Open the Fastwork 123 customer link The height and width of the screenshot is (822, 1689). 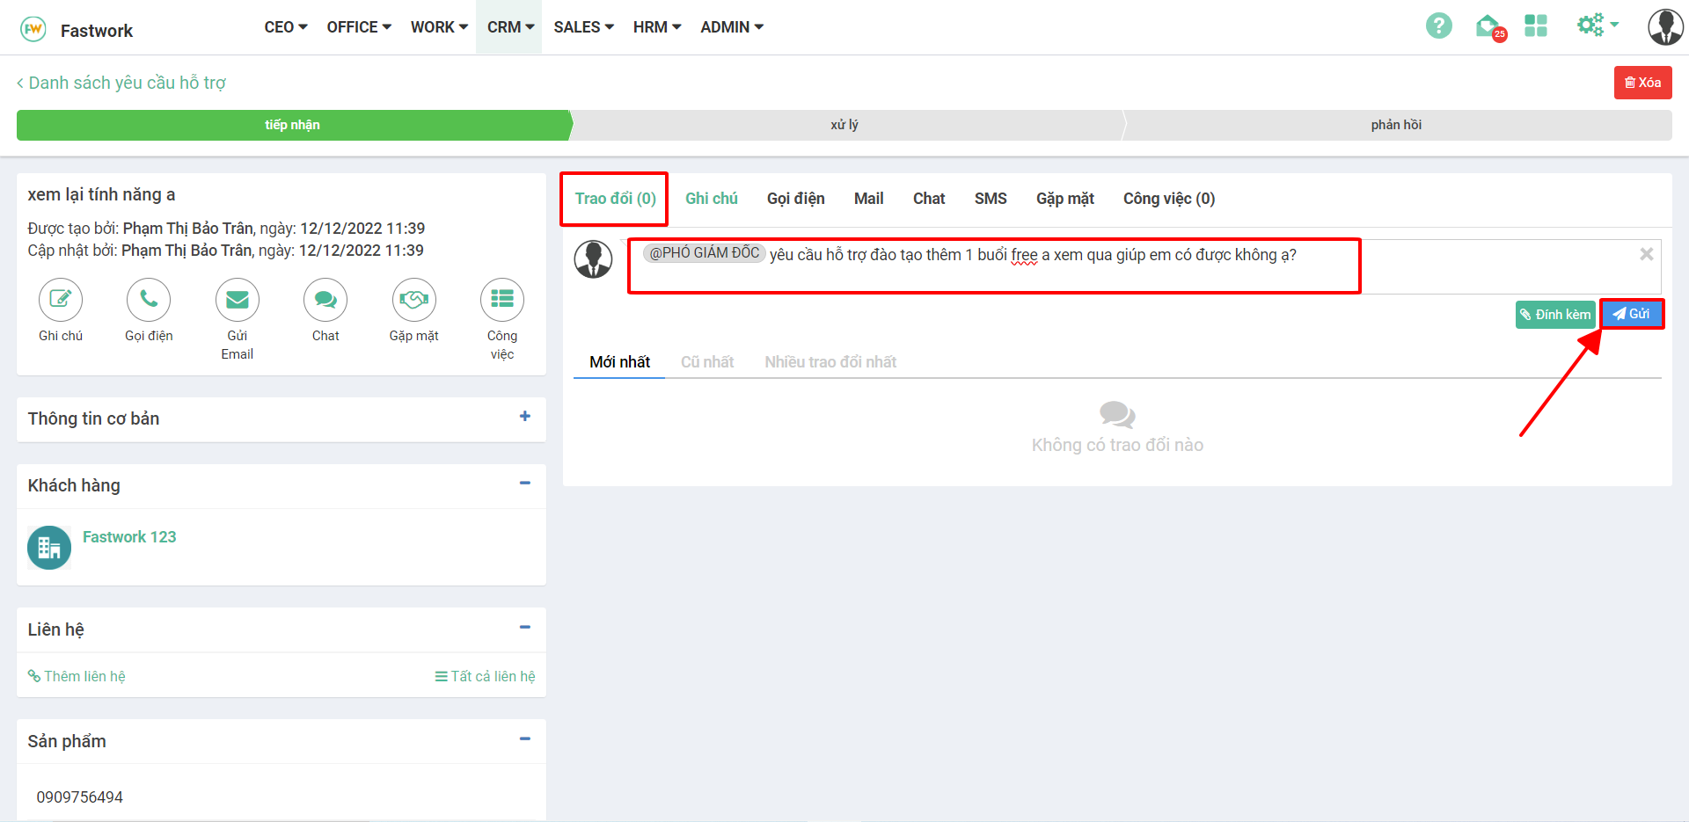(x=129, y=537)
